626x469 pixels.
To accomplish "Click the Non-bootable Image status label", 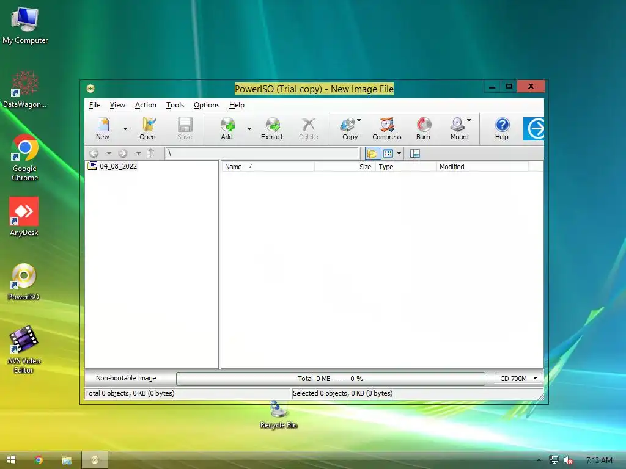I will pos(126,378).
